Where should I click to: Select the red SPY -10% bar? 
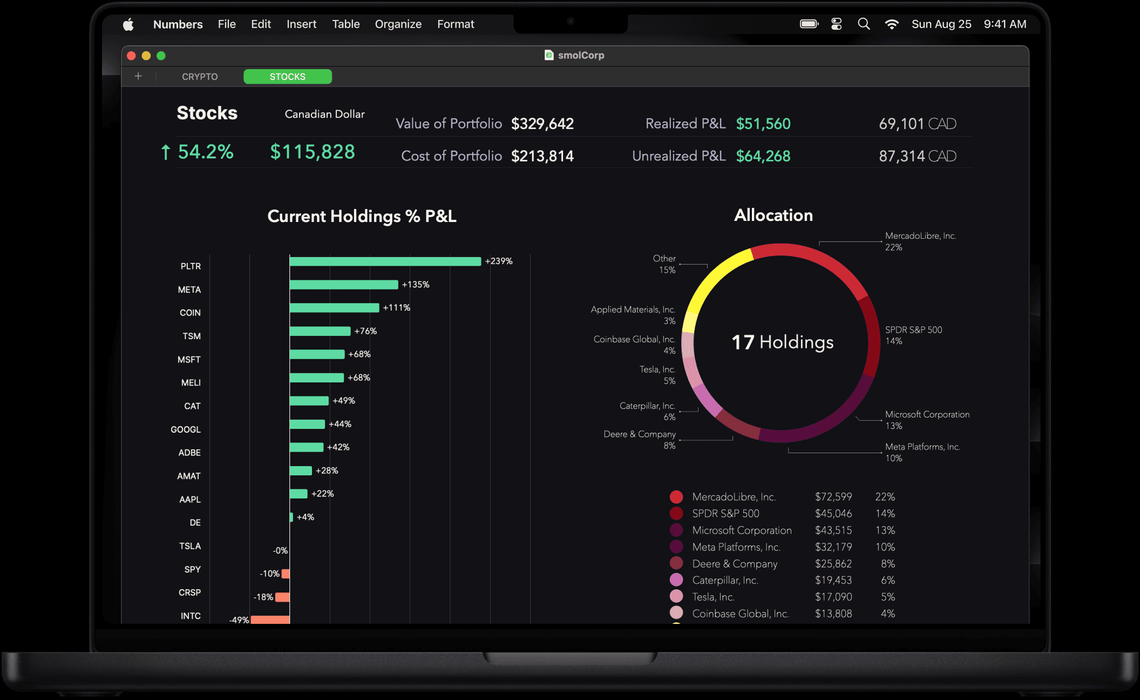click(x=286, y=574)
